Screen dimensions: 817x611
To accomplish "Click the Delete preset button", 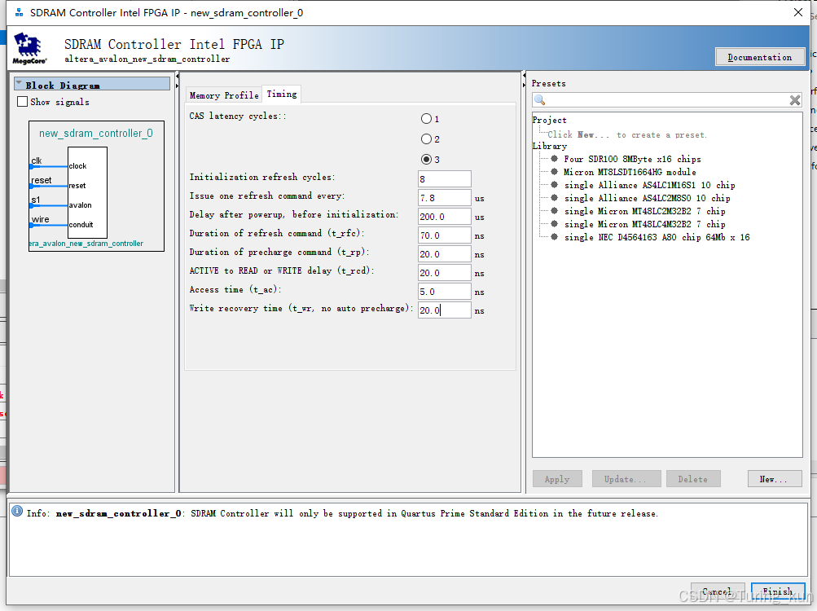I will coord(693,478).
